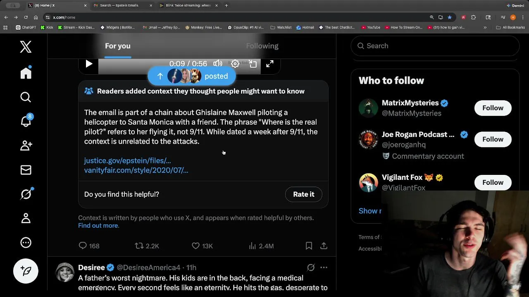The height and width of the screenshot is (297, 529).
Task: Open justice.gov/epstein/files link
Action: [127, 160]
